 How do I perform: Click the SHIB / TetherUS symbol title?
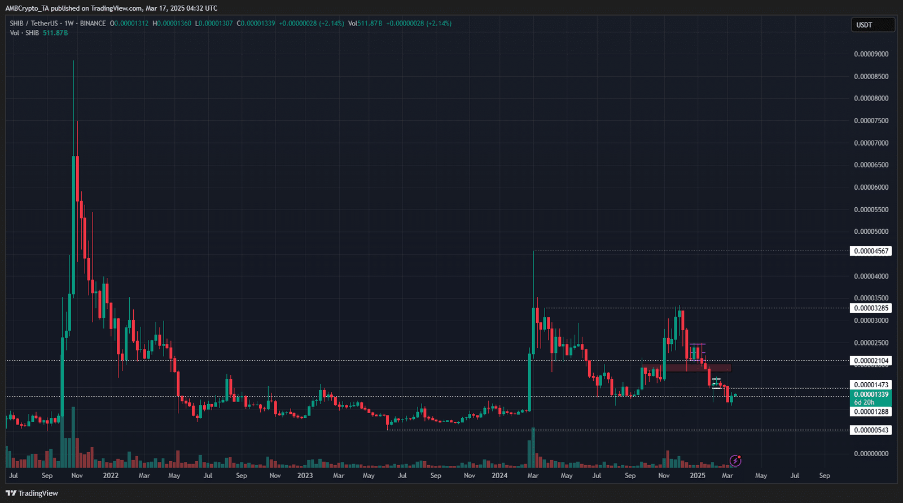point(33,23)
